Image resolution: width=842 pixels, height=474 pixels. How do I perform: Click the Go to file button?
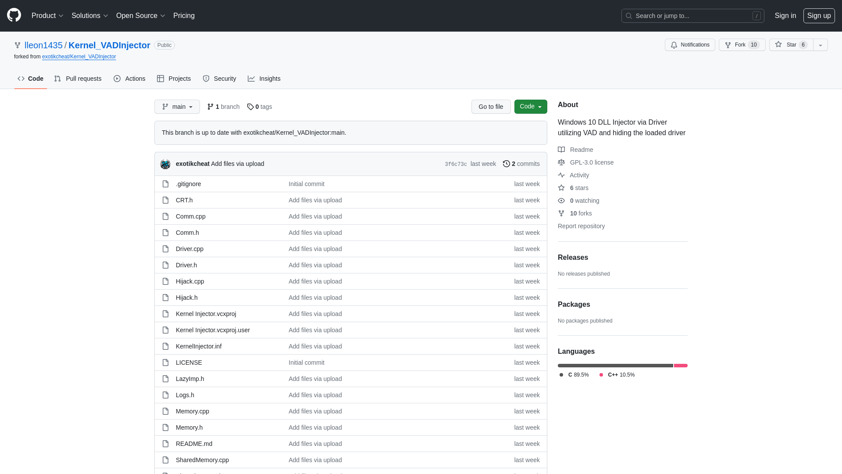click(x=491, y=107)
